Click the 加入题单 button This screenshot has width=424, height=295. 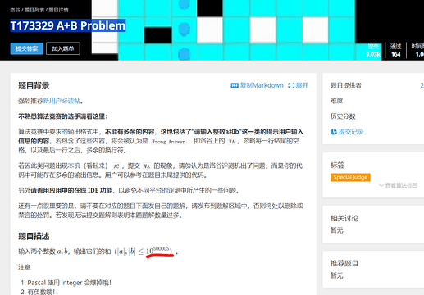click(63, 48)
